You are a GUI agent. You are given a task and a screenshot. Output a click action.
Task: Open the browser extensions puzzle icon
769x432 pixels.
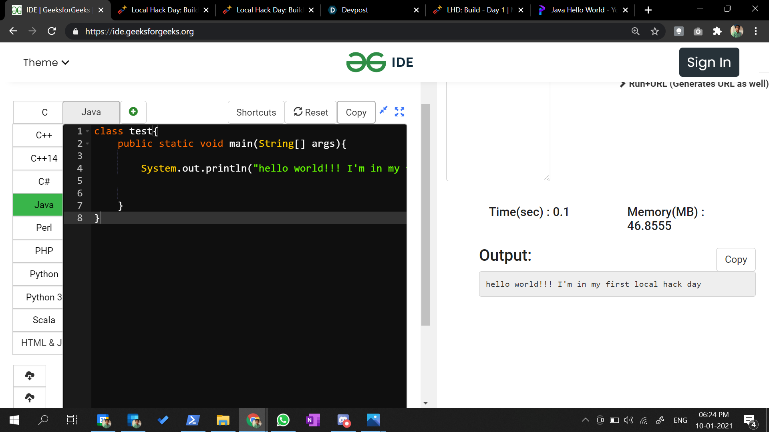(717, 31)
